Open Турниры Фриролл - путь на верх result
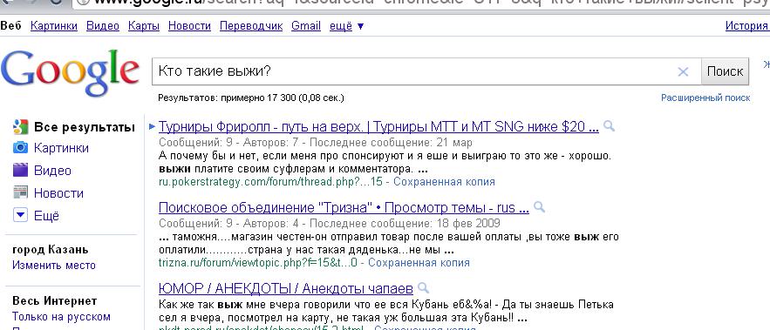Screen dimensions: 770x330 click(378, 127)
